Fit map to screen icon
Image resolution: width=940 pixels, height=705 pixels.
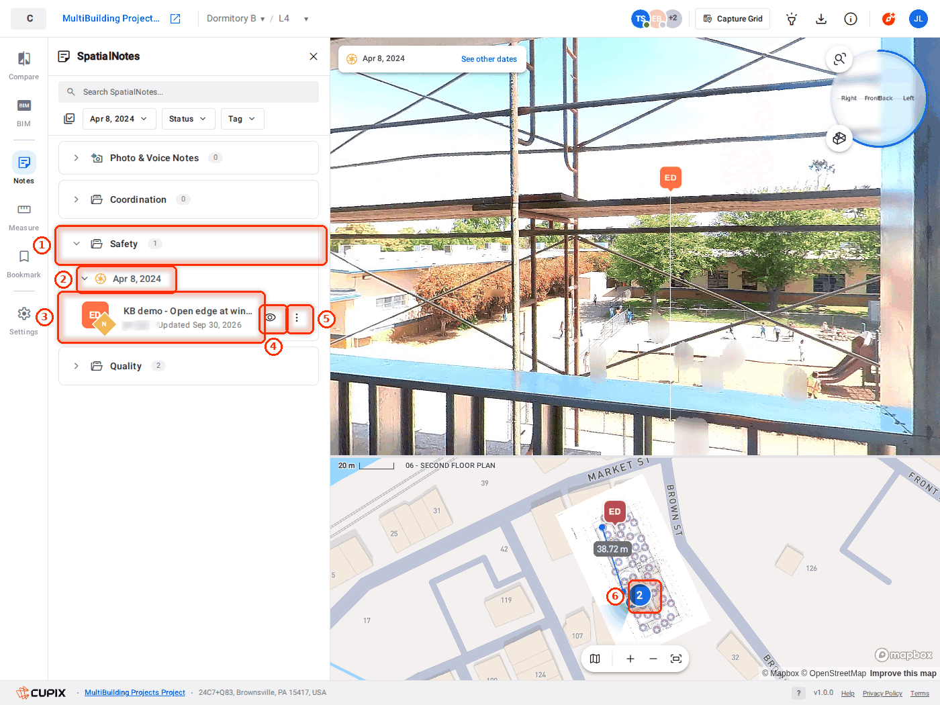(x=676, y=659)
